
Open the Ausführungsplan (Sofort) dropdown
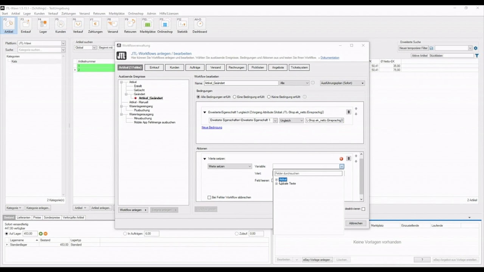pos(342,83)
